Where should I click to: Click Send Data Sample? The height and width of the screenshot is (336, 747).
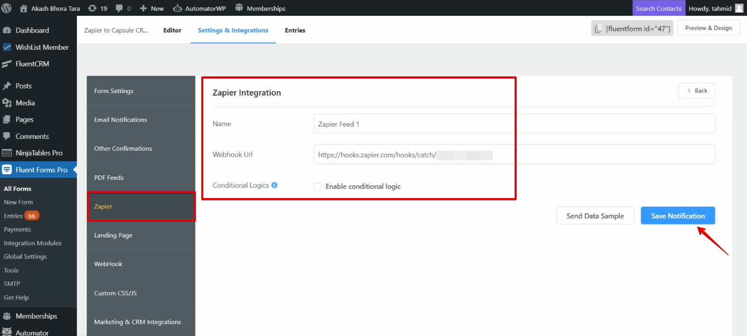[595, 215]
